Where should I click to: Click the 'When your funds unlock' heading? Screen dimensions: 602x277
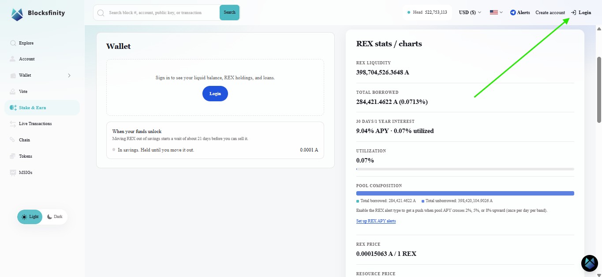137,132
